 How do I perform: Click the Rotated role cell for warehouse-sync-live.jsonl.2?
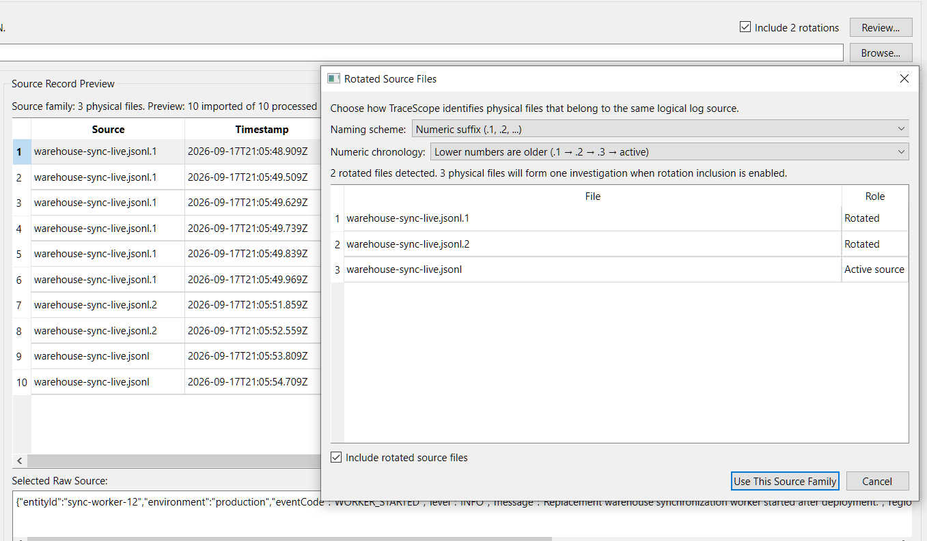875,244
